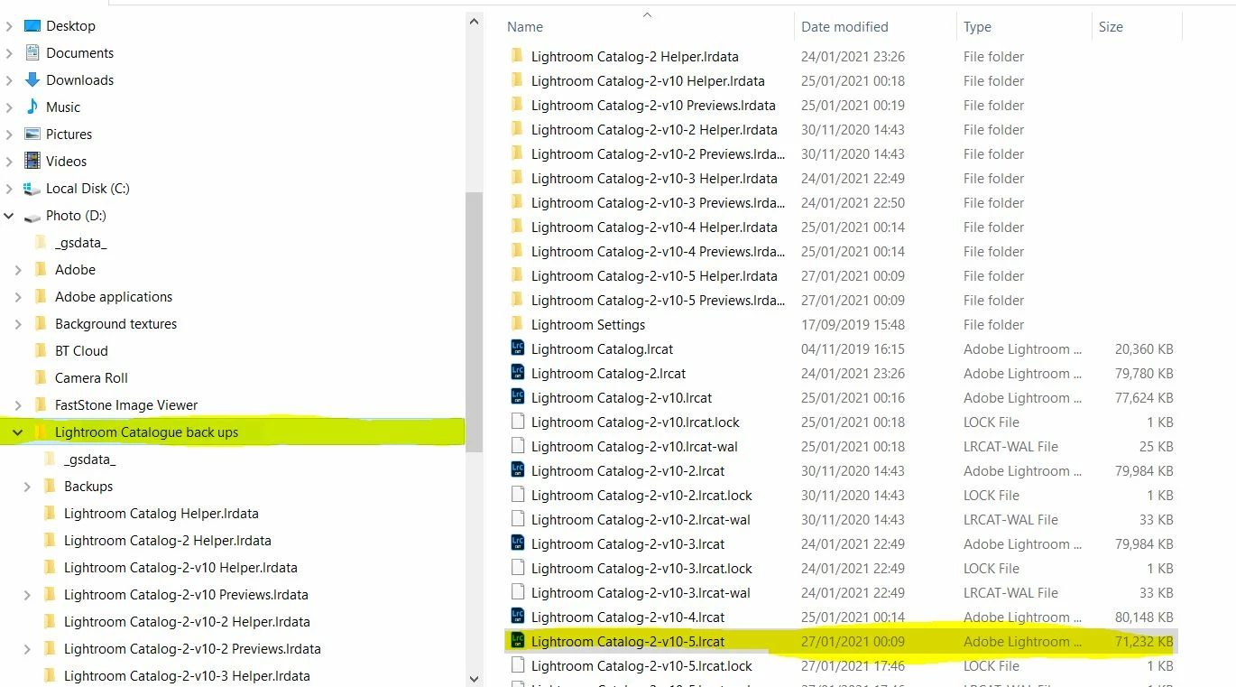This screenshot has width=1236, height=687.
Task: Expand the FastStone Image Viewer node
Action: tap(18, 405)
